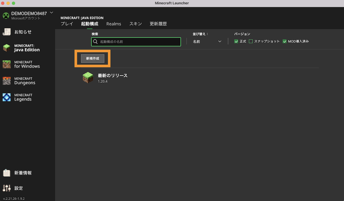Switch to the スキン tab

[135, 24]
